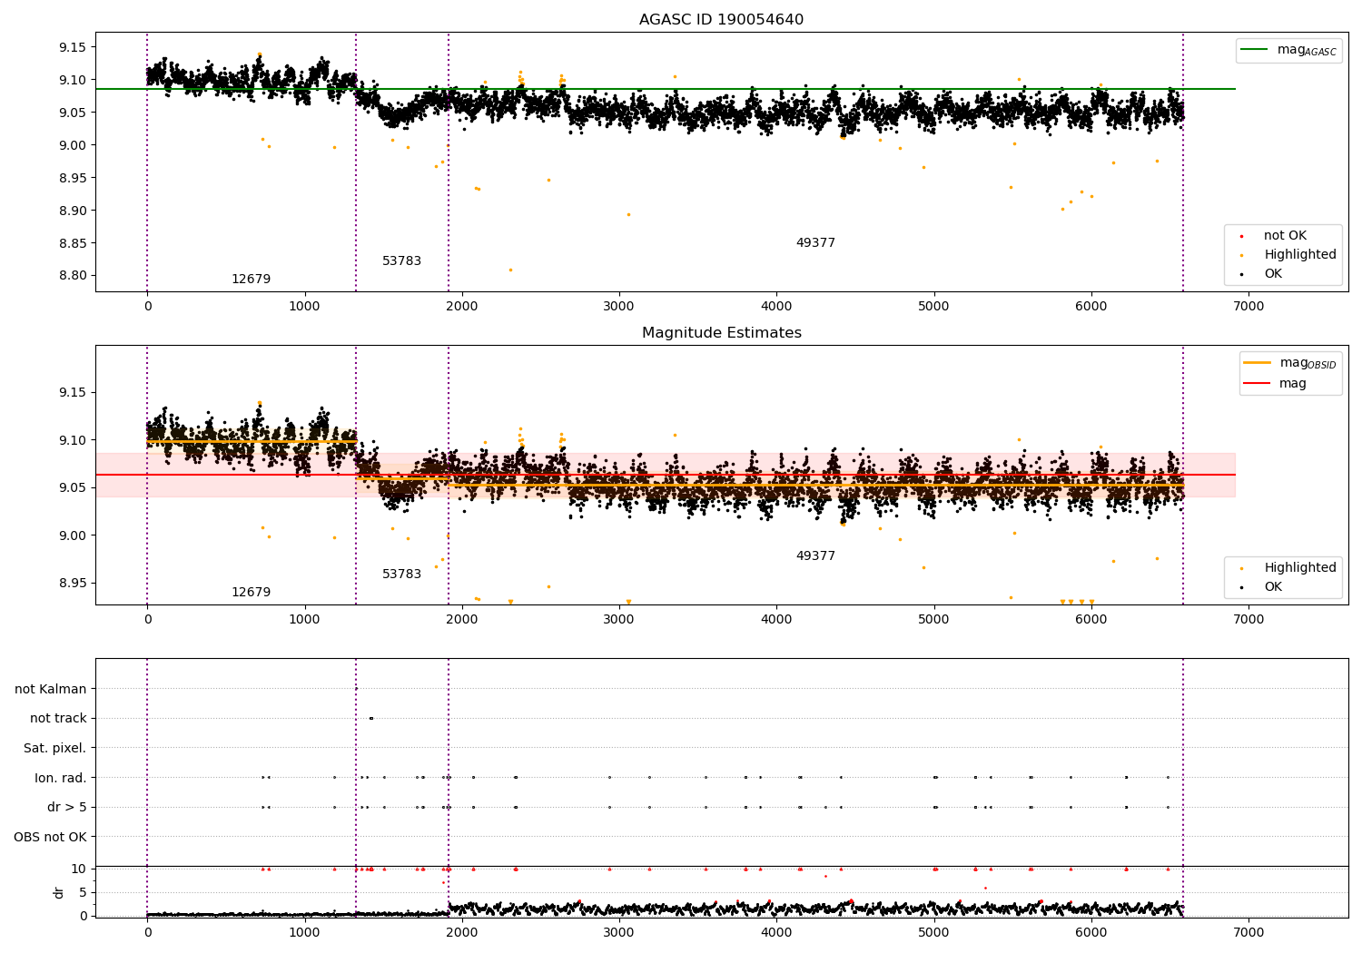This screenshot has width=1362, height=953.
Task: Click the "not Kalman" row label
Action: point(51,690)
